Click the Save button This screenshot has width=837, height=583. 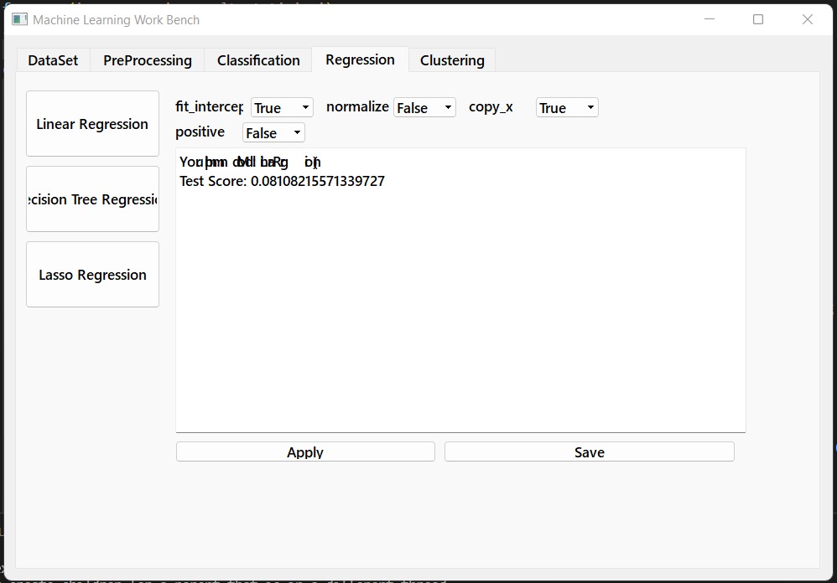click(x=589, y=452)
